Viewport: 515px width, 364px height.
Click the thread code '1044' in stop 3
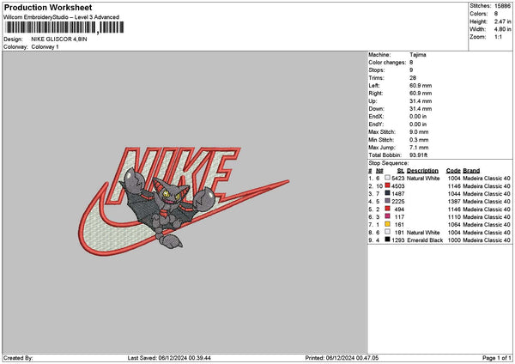pos(454,194)
